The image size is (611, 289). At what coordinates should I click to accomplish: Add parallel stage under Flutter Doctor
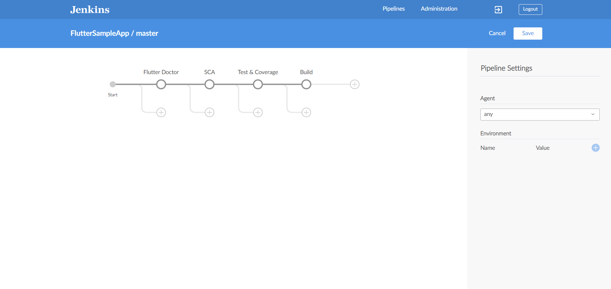[x=161, y=112]
